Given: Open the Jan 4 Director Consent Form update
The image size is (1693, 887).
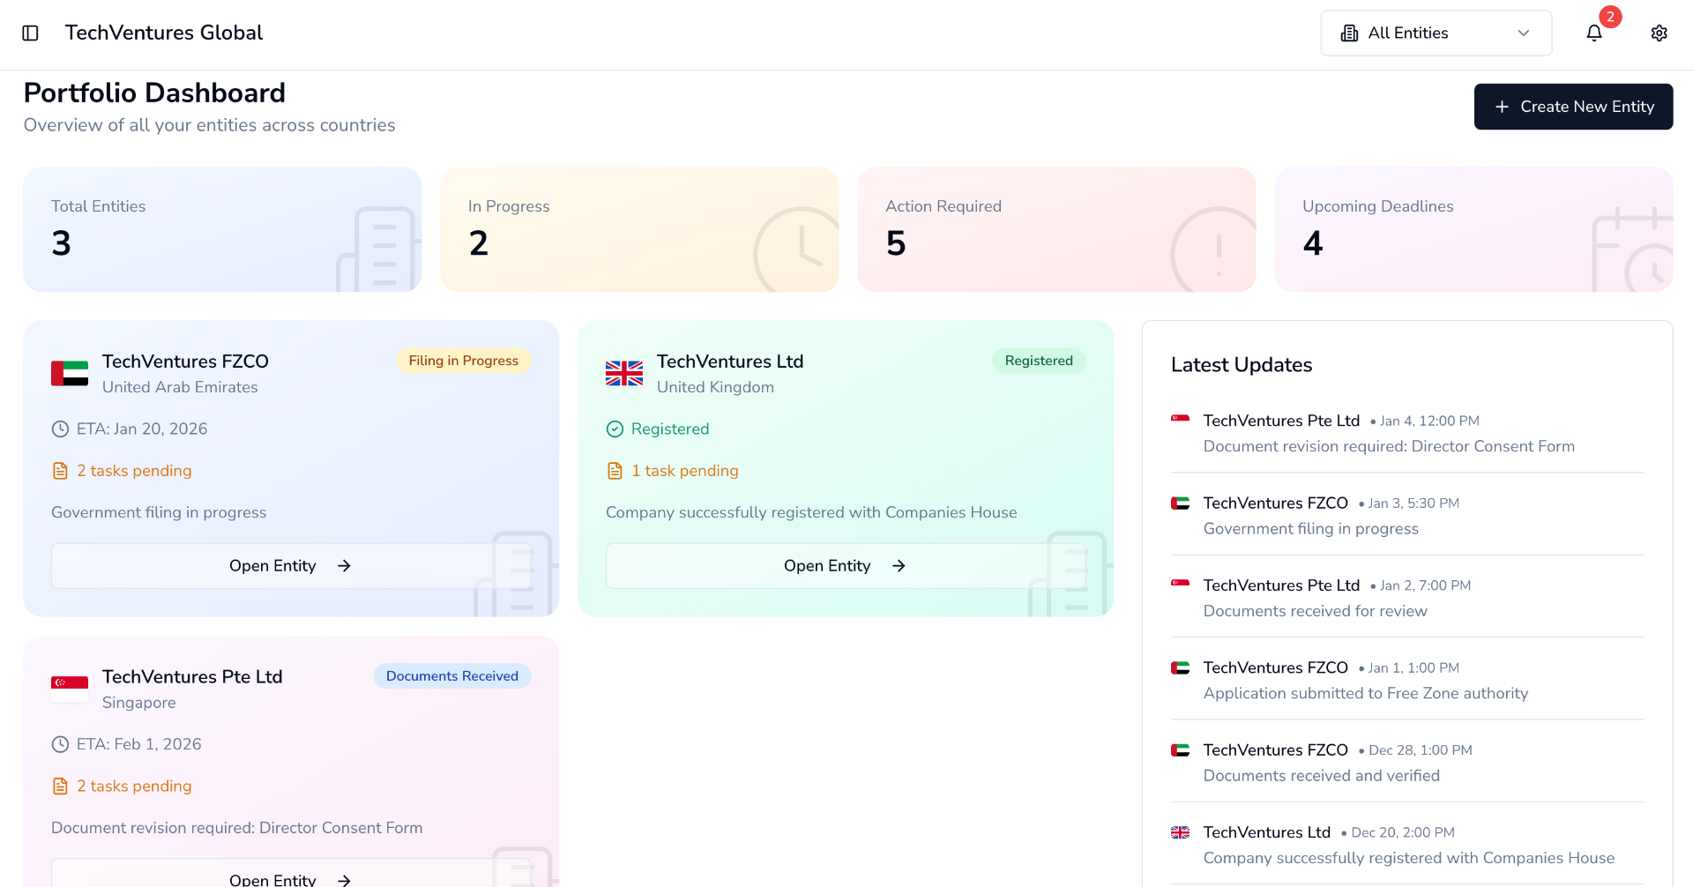Looking at the screenshot, I should pyautogui.click(x=1407, y=433).
